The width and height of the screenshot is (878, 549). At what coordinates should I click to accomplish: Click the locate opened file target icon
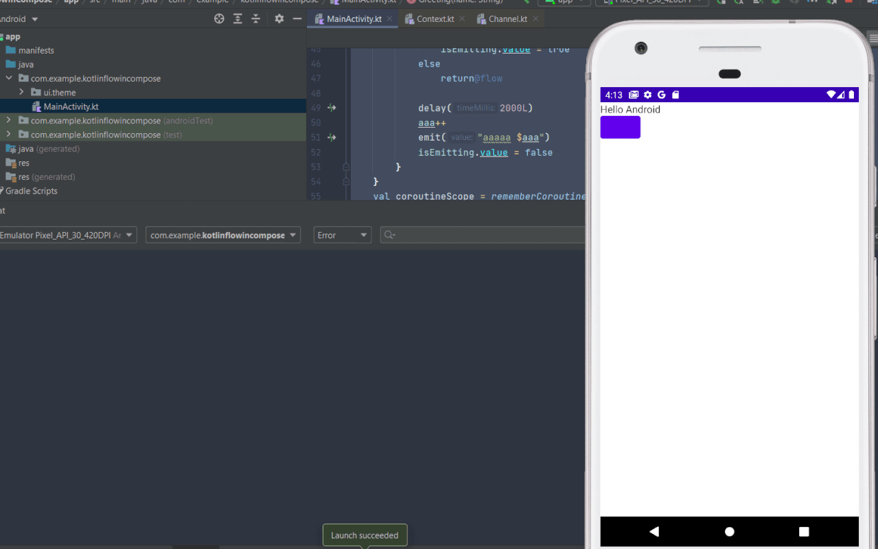tap(219, 19)
